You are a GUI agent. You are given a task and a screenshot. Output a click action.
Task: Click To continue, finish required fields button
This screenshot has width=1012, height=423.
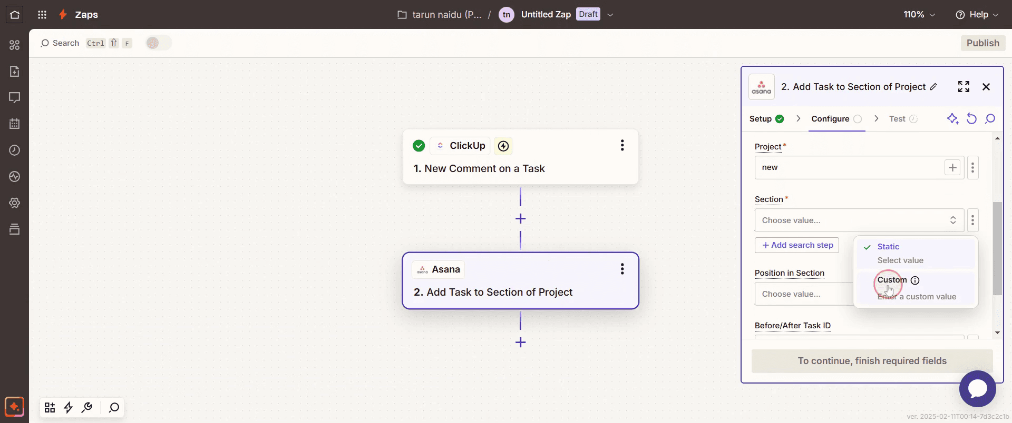click(x=872, y=361)
